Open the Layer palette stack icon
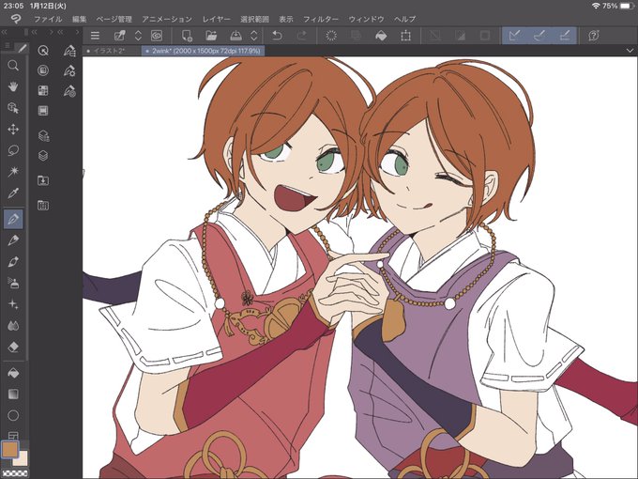The height and width of the screenshot is (479, 638). 43,156
